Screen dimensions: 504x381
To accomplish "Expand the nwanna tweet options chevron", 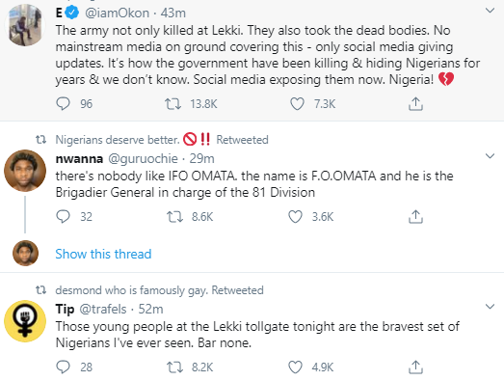I will pyautogui.click(x=490, y=156).
